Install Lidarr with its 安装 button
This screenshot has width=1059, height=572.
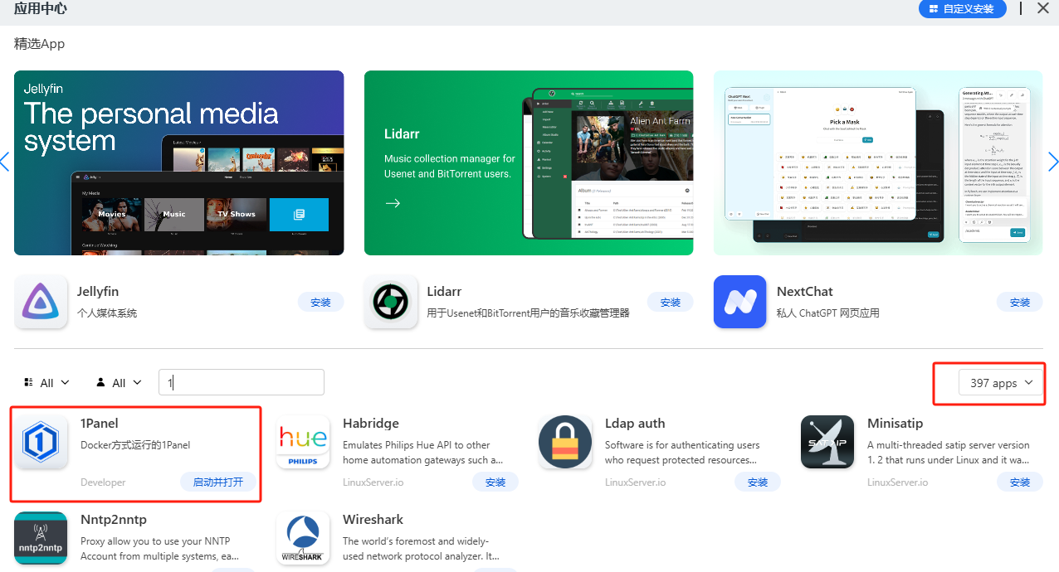671,303
